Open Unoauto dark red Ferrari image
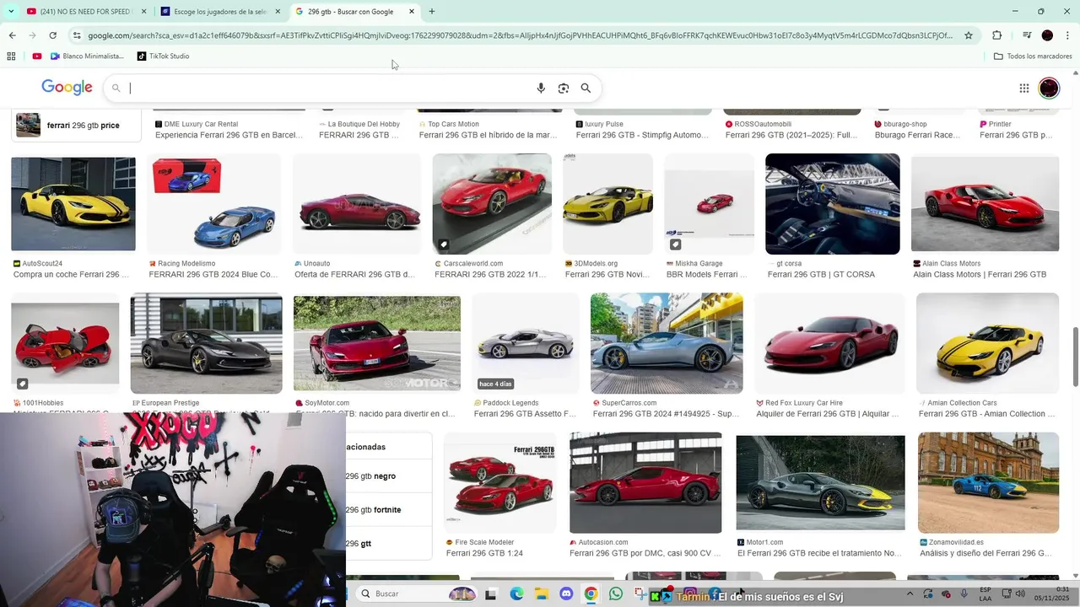The height and width of the screenshot is (607, 1080). pos(357,204)
